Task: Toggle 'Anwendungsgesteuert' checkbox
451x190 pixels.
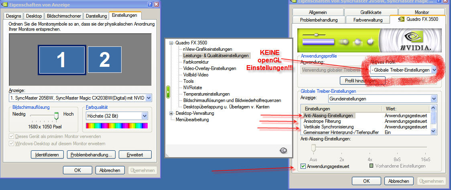Action: tap(303, 166)
